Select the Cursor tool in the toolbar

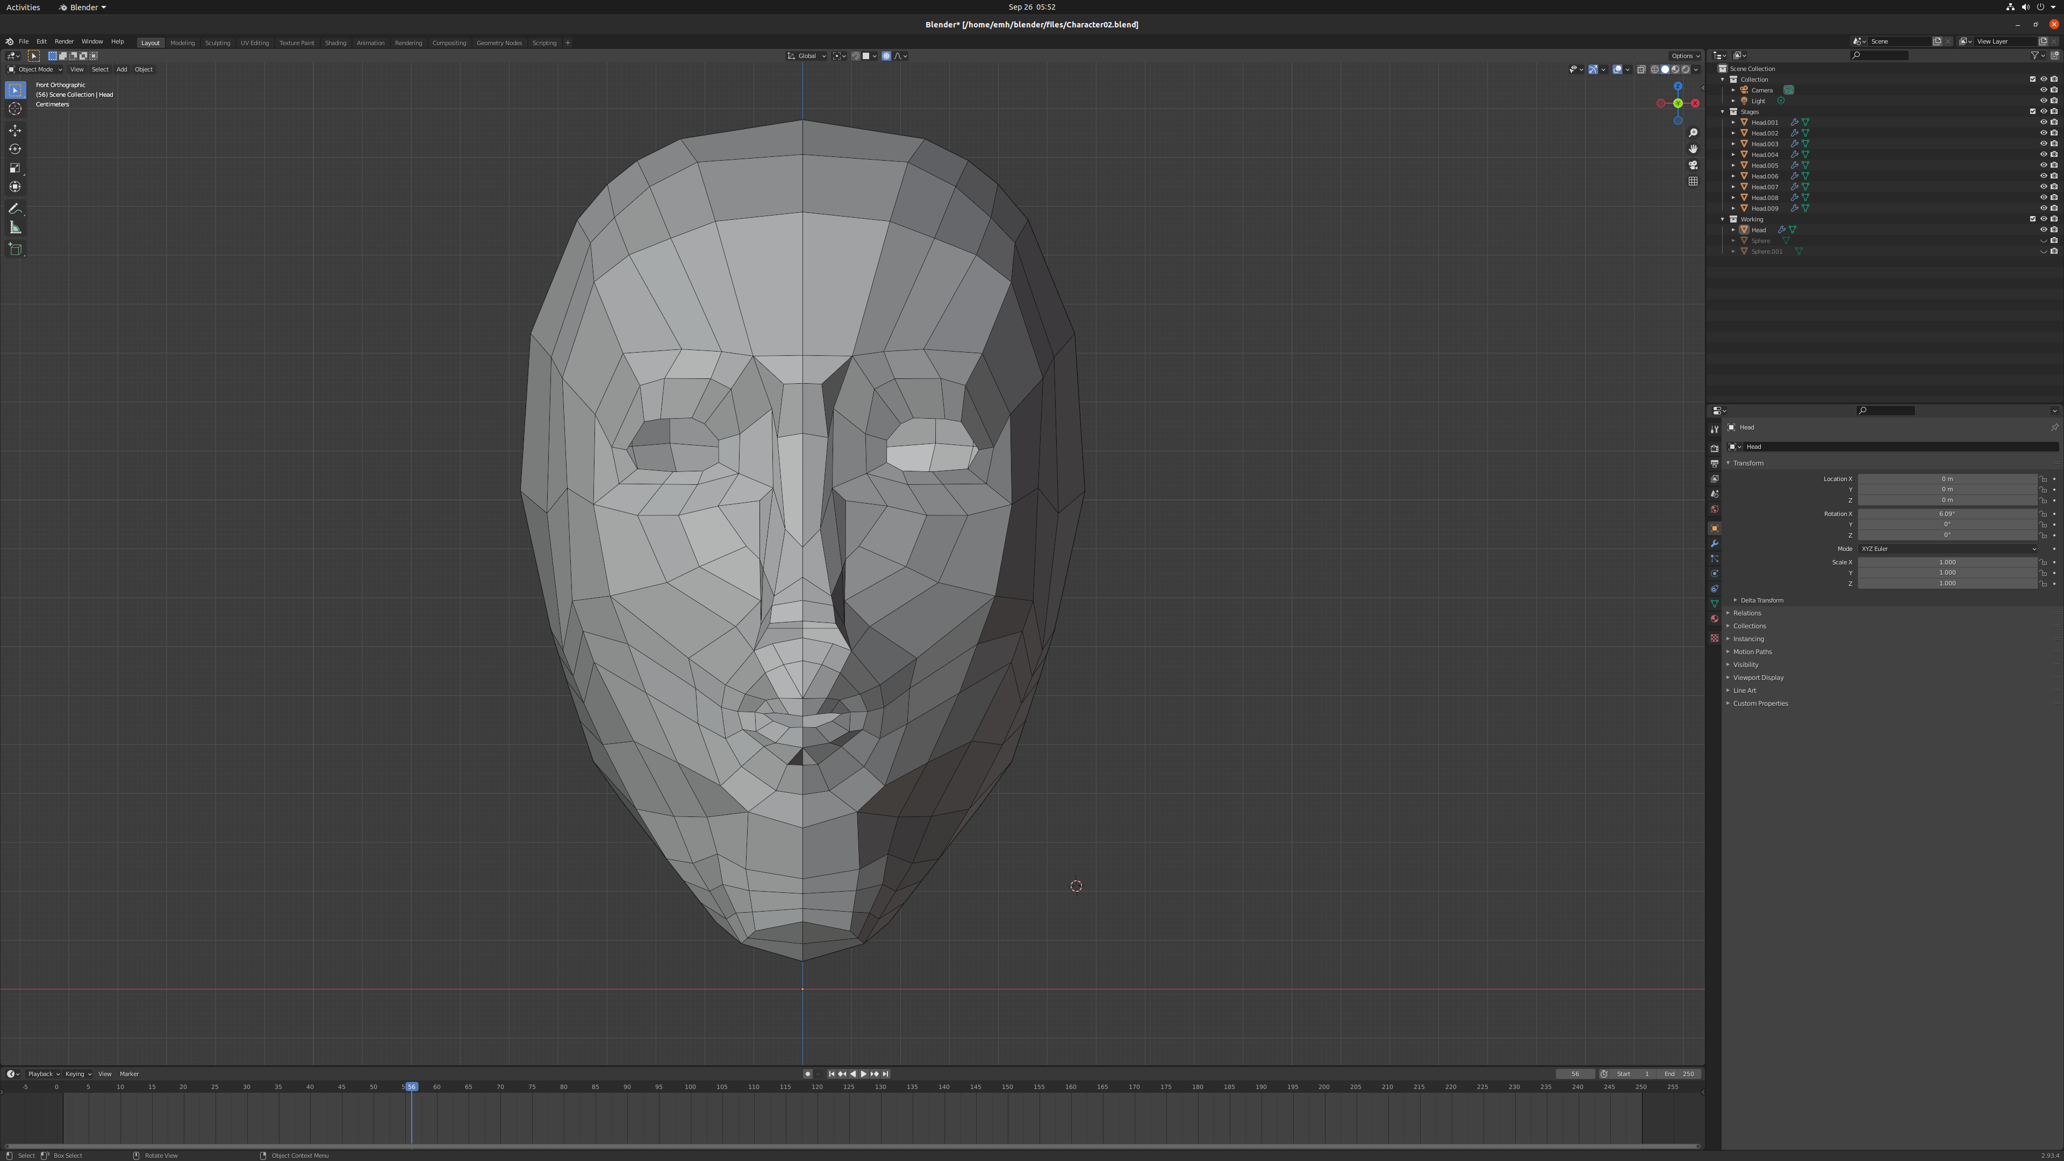15,109
